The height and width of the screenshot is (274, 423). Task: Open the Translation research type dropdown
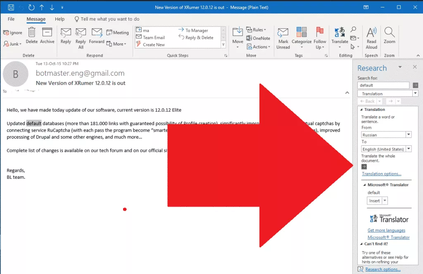point(387,93)
